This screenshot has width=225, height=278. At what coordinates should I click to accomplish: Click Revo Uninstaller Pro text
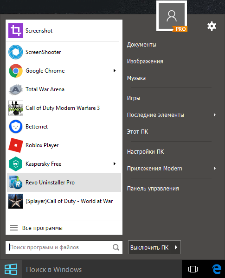(x=50, y=183)
